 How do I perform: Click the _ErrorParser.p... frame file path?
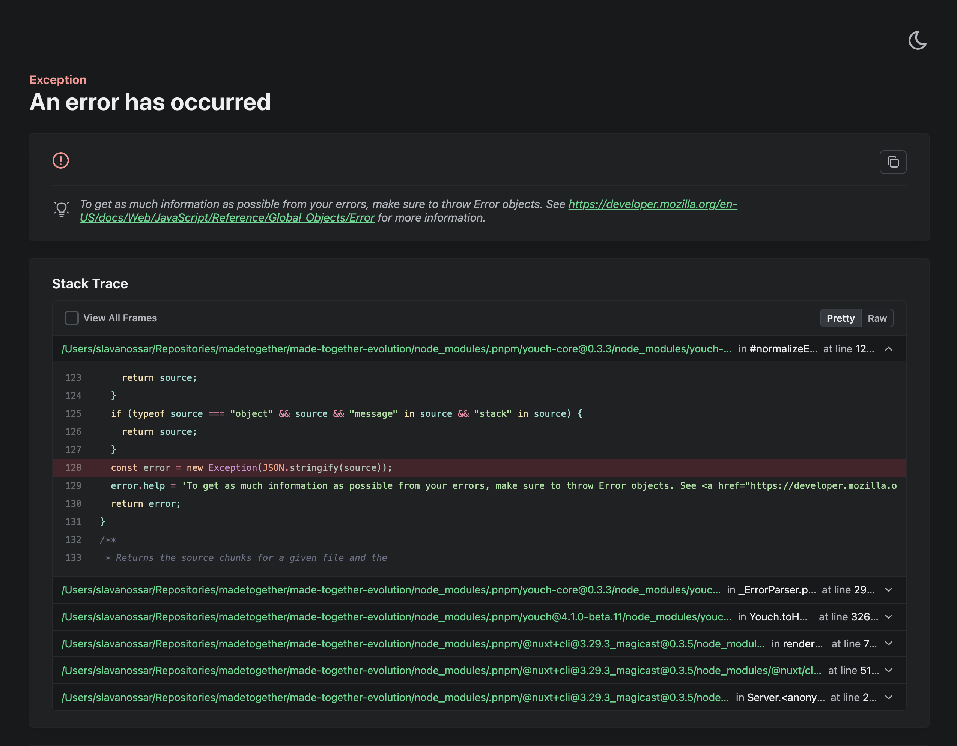391,590
